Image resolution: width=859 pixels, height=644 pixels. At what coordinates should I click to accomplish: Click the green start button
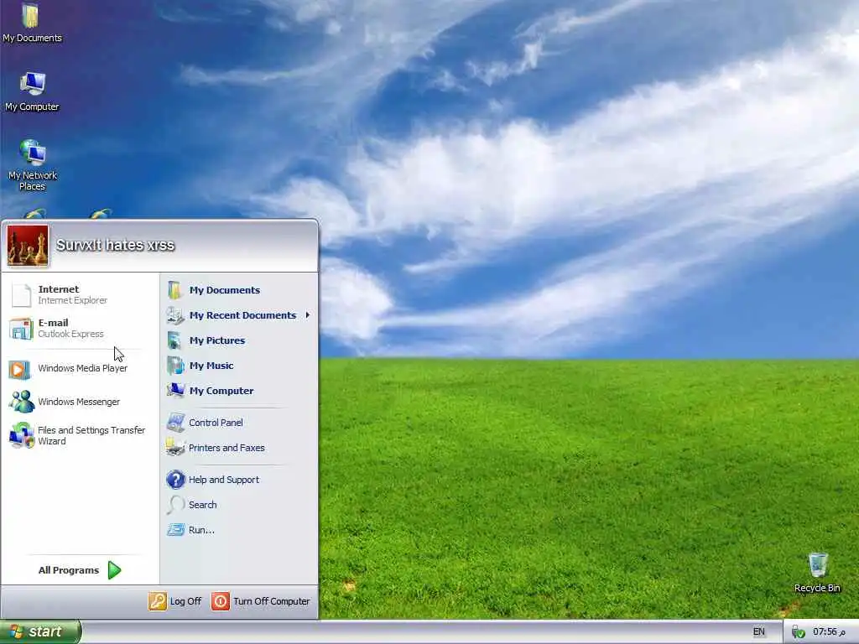40,632
